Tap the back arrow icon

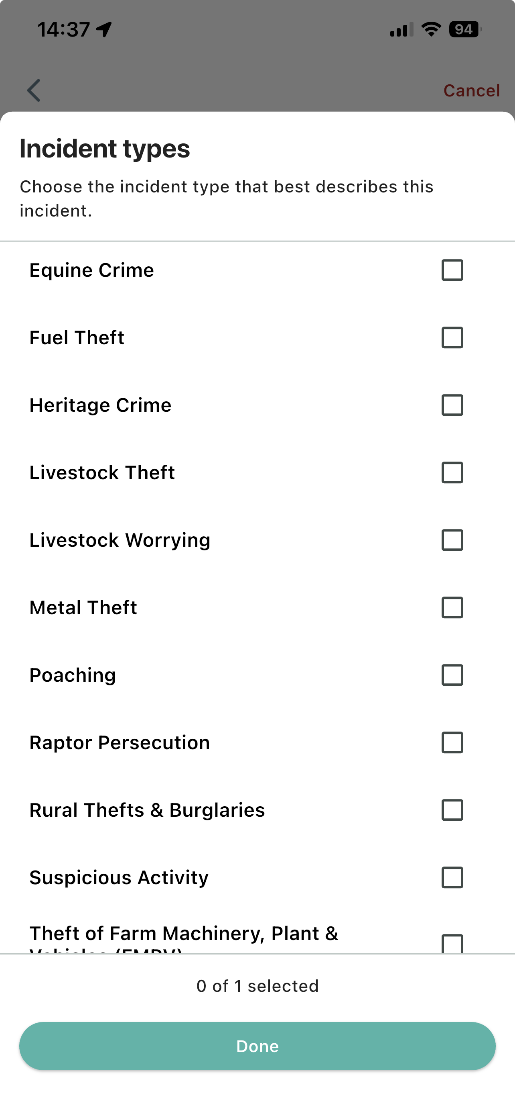coord(34,90)
